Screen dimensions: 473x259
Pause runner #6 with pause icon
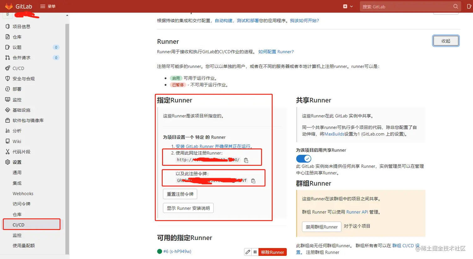coord(255,252)
